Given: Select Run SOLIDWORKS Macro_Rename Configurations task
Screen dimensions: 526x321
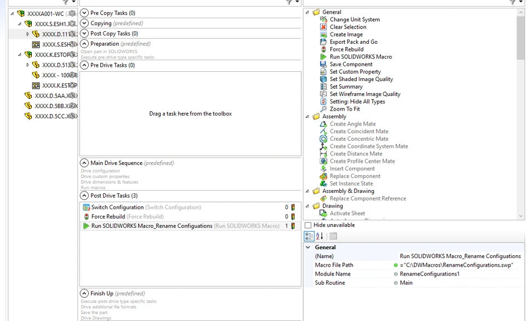Looking at the screenshot, I should pos(191,226).
